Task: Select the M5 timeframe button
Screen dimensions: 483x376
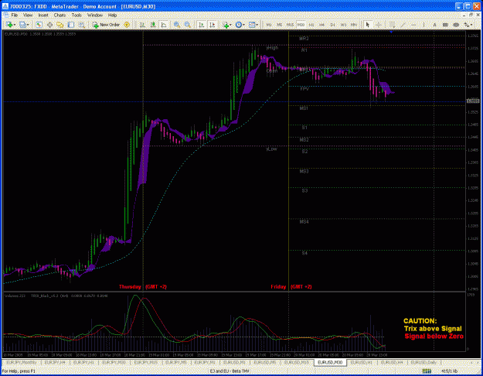Action: tap(279, 25)
